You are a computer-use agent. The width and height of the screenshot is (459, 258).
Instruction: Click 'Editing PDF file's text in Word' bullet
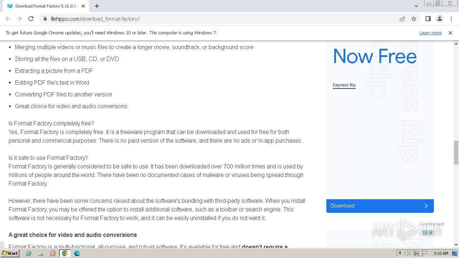coord(52,82)
